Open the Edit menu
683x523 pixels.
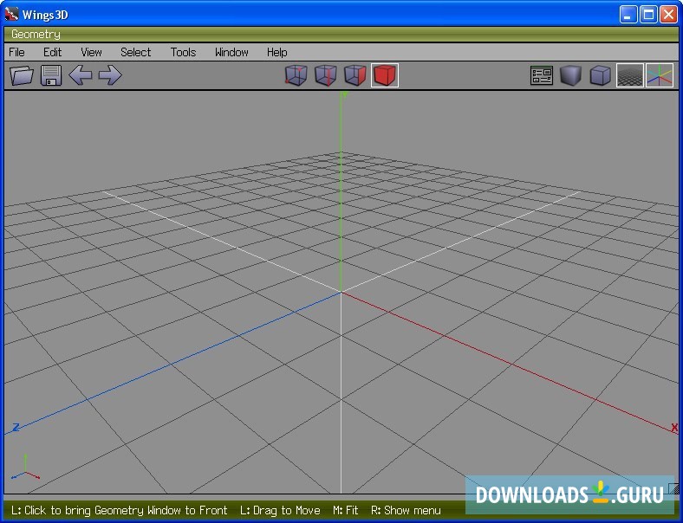click(x=53, y=52)
